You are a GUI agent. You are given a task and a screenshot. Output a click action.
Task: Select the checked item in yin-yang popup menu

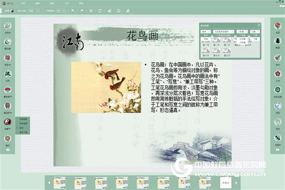pos(22,128)
